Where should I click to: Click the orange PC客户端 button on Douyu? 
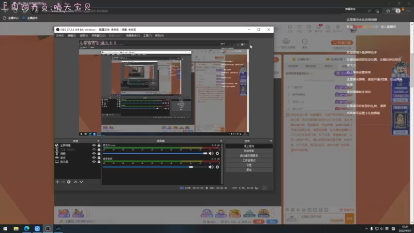(x=342, y=42)
